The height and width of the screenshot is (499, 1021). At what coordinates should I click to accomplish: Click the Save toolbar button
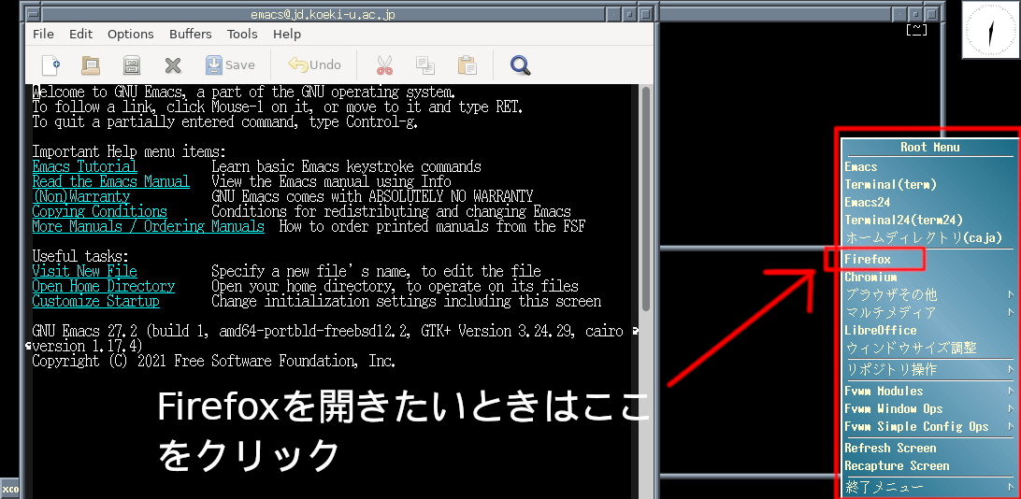point(230,65)
